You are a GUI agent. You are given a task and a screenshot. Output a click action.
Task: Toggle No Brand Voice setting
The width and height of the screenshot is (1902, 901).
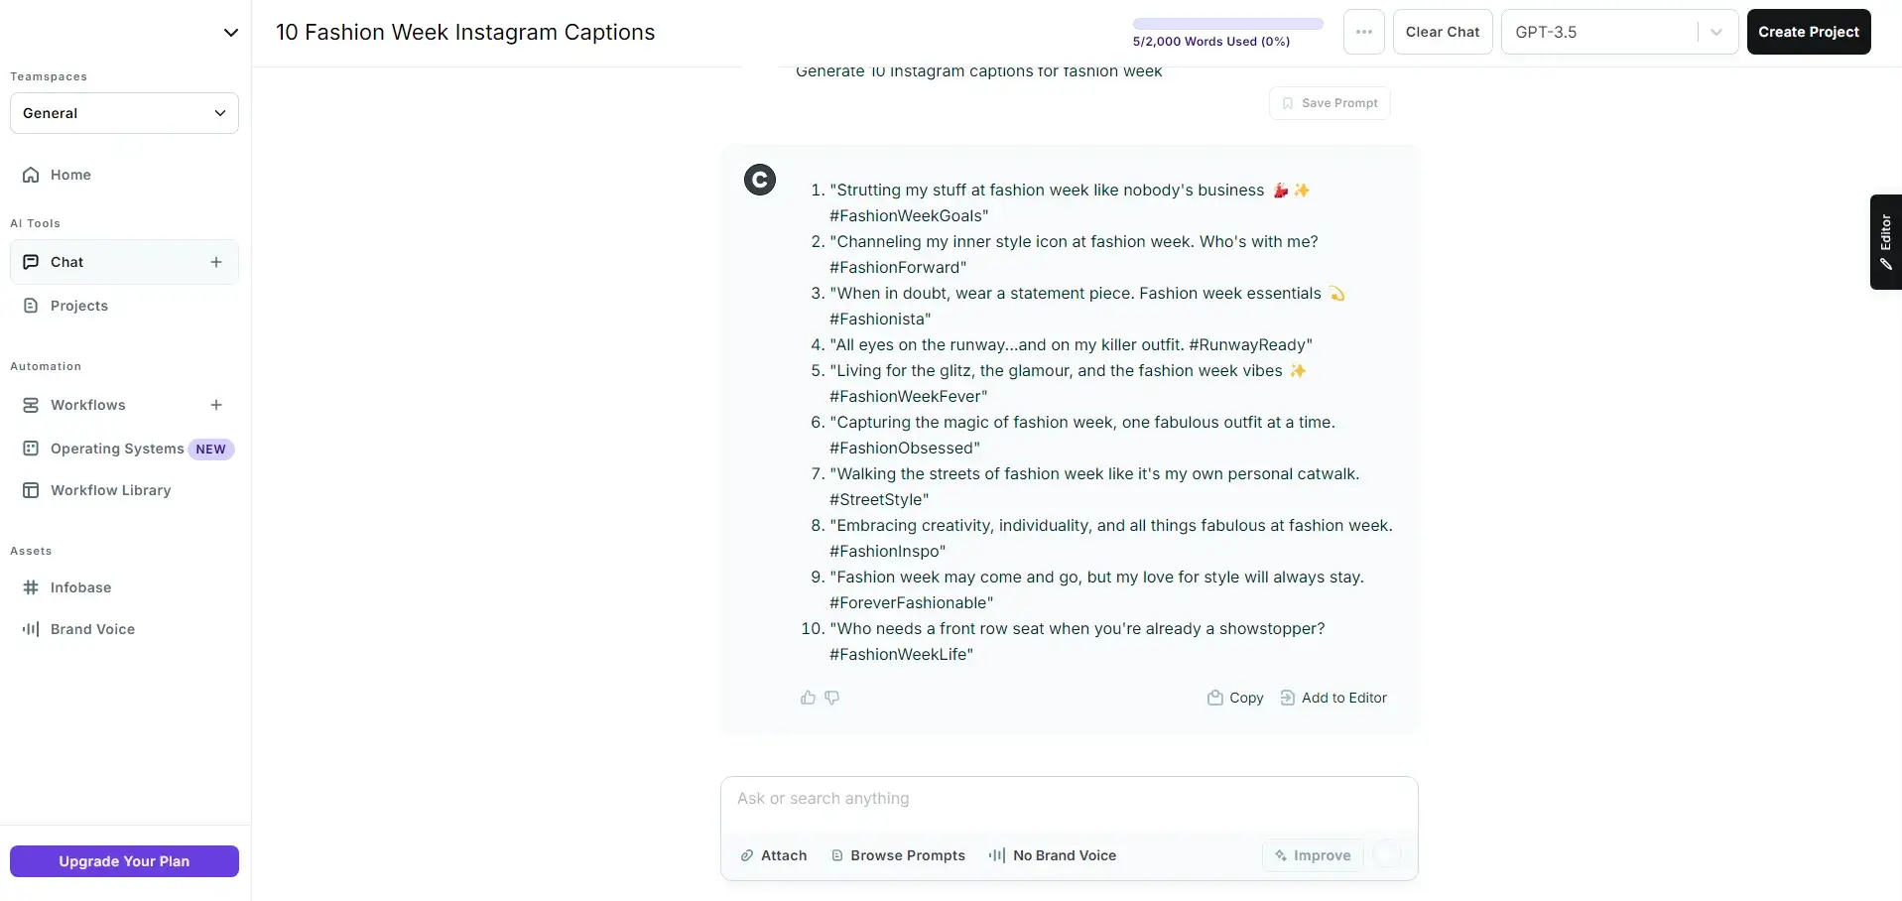point(1051,854)
